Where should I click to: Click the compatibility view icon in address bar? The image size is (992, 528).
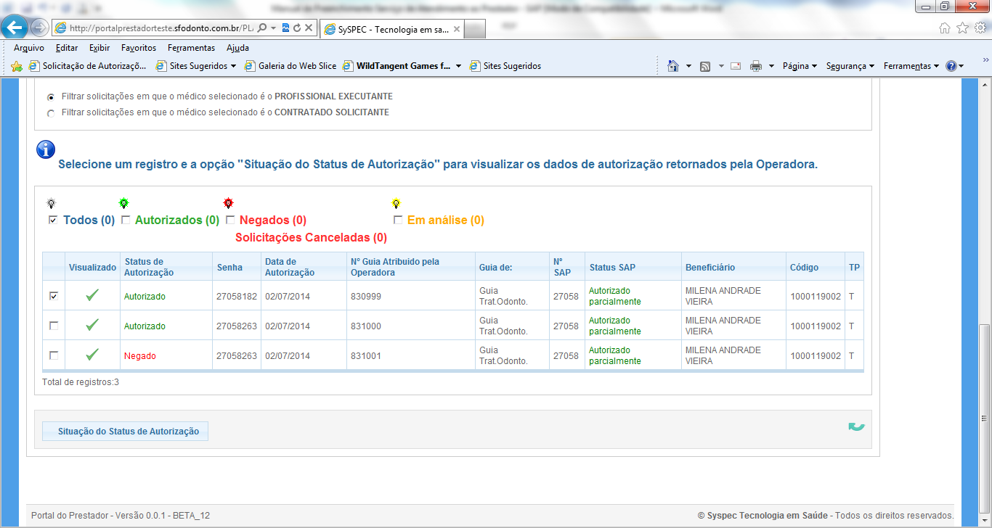[x=285, y=28]
